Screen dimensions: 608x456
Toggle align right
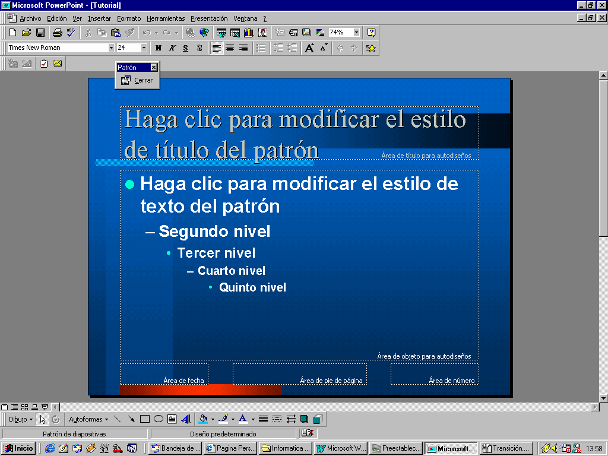(x=243, y=48)
